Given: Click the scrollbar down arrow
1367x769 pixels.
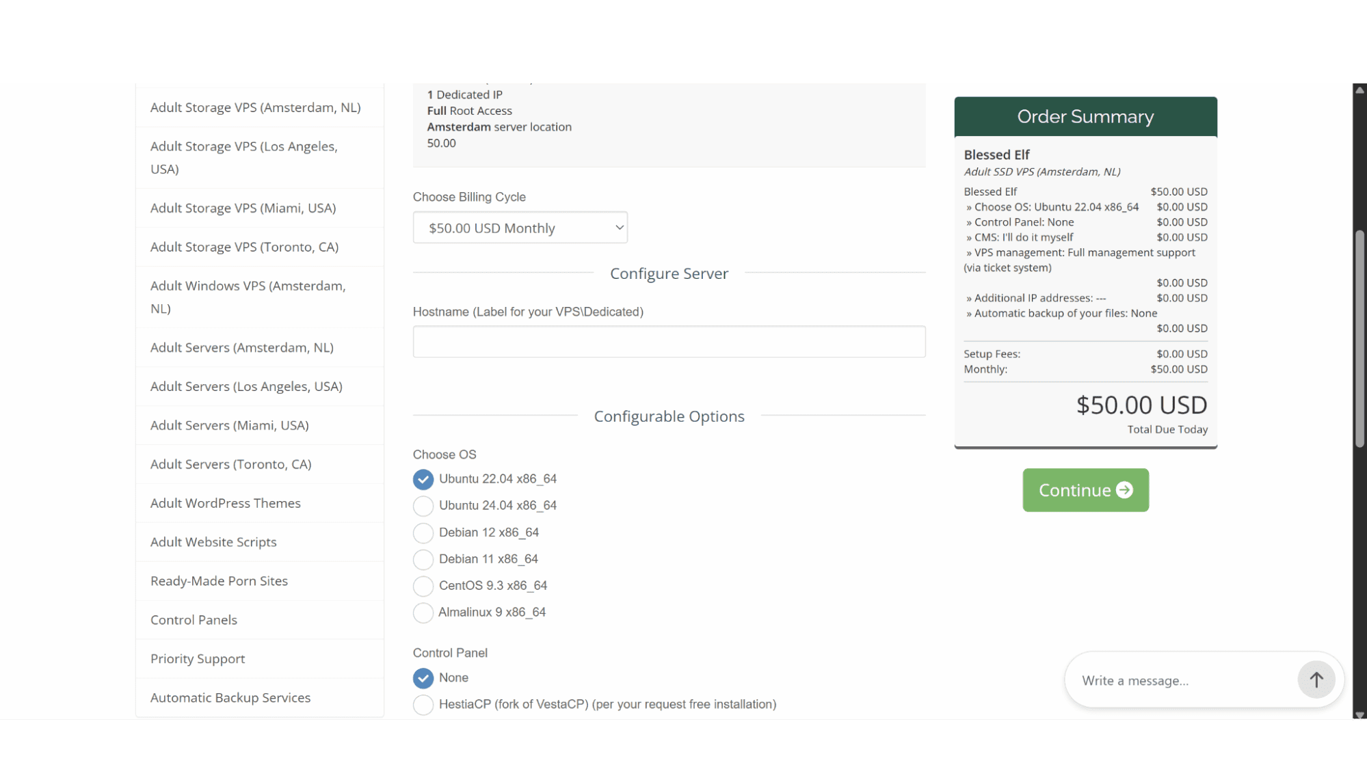Looking at the screenshot, I should [1359, 714].
